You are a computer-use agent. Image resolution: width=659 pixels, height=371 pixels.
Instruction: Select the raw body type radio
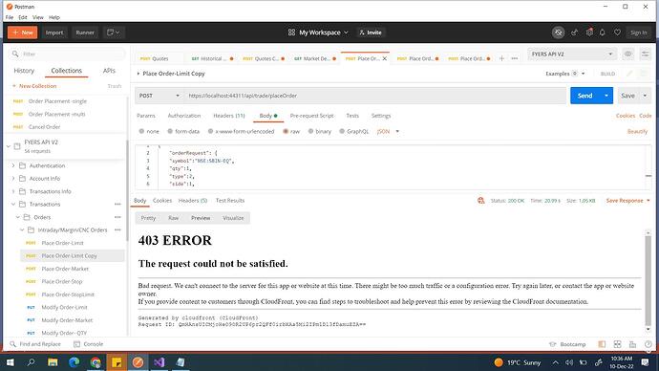click(286, 131)
